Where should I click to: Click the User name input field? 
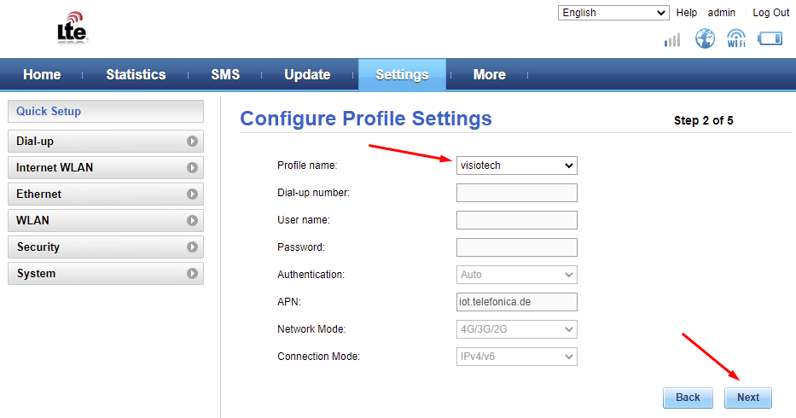[x=516, y=220]
